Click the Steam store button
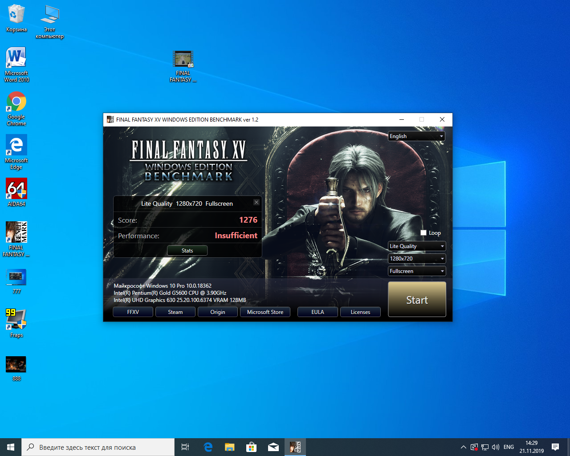The height and width of the screenshot is (456, 570). (x=175, y=312)
